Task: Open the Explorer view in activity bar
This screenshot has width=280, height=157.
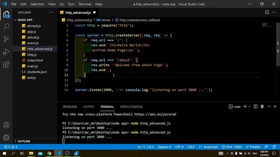Action: tap(6, 14)
